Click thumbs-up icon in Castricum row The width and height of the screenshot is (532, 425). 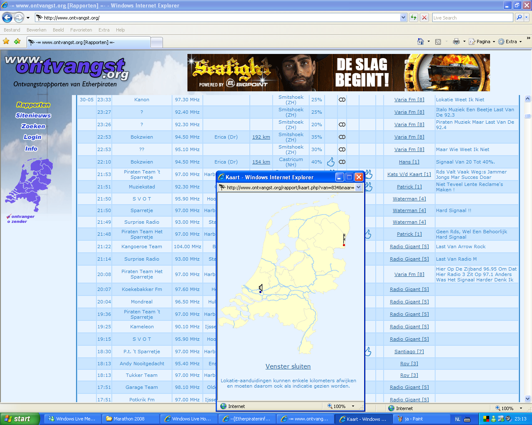click(x=331, y=162)
